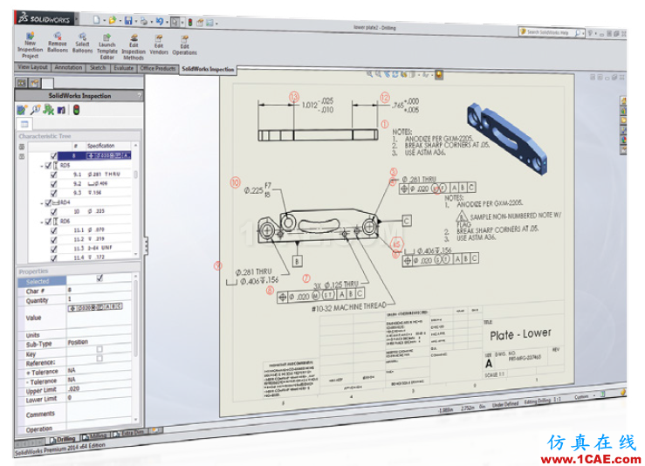Click the upper icon left of Characteristic Tree

pos(22,147)
